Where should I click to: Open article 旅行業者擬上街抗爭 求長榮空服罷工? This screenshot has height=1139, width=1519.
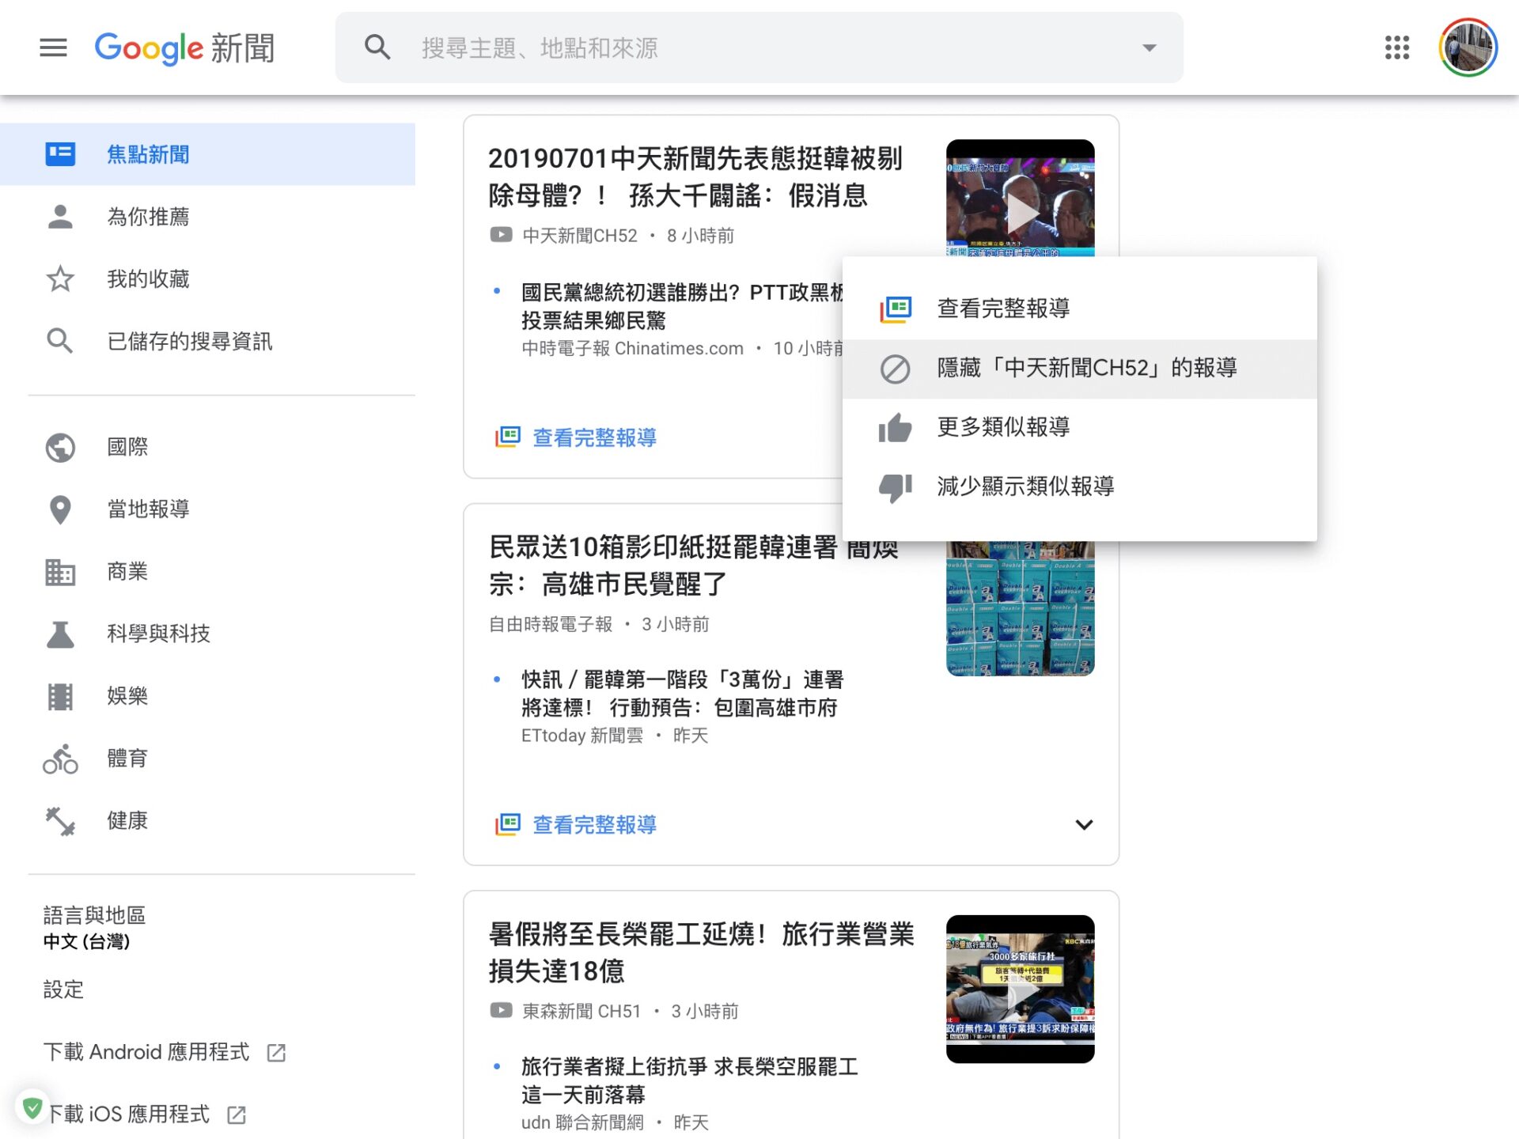pyautogui.click(x=689, y=1080)
